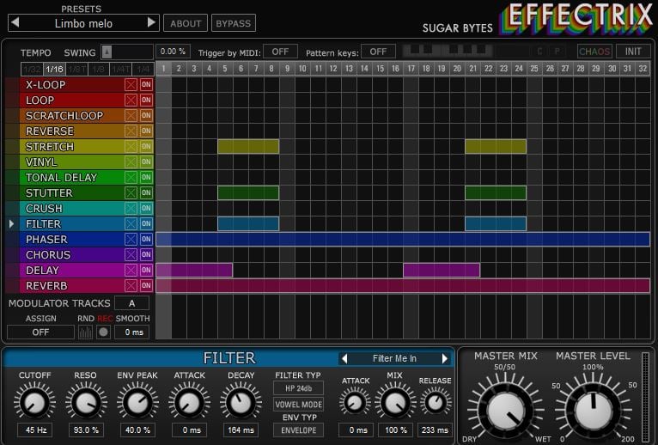Toggle X-LOOP effect ON switch
Image resolution: width=658 pixels, height=445 pixels.
(146, 85)
